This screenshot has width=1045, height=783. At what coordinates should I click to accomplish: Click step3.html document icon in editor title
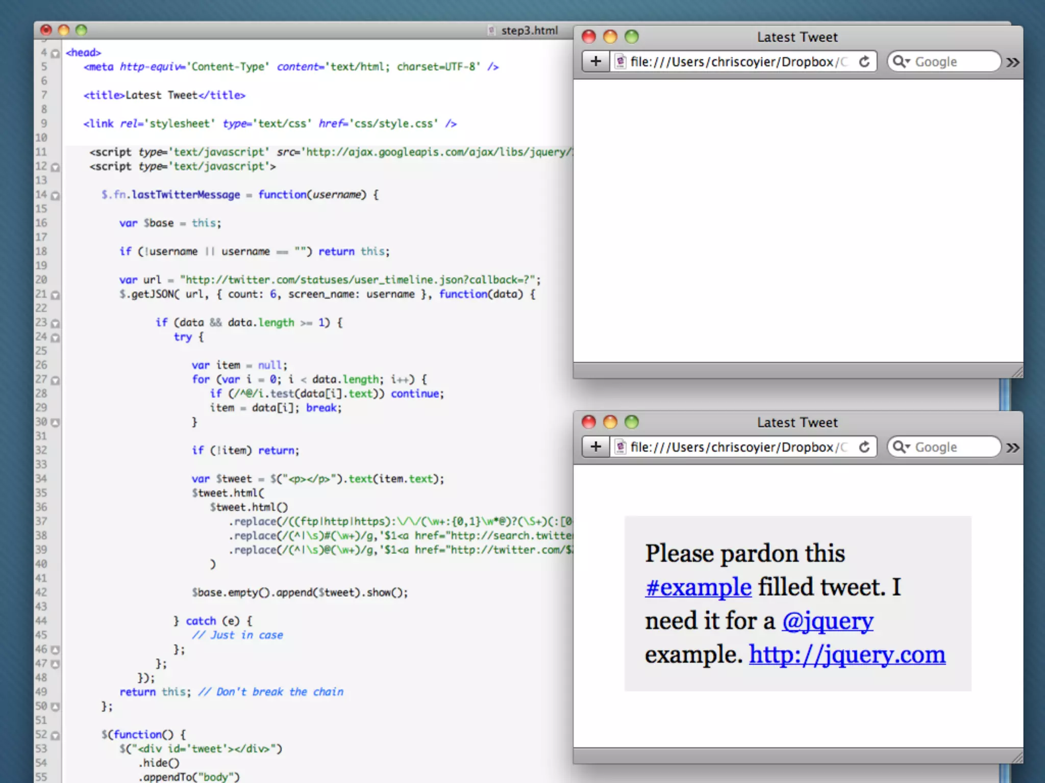[491, 31]
